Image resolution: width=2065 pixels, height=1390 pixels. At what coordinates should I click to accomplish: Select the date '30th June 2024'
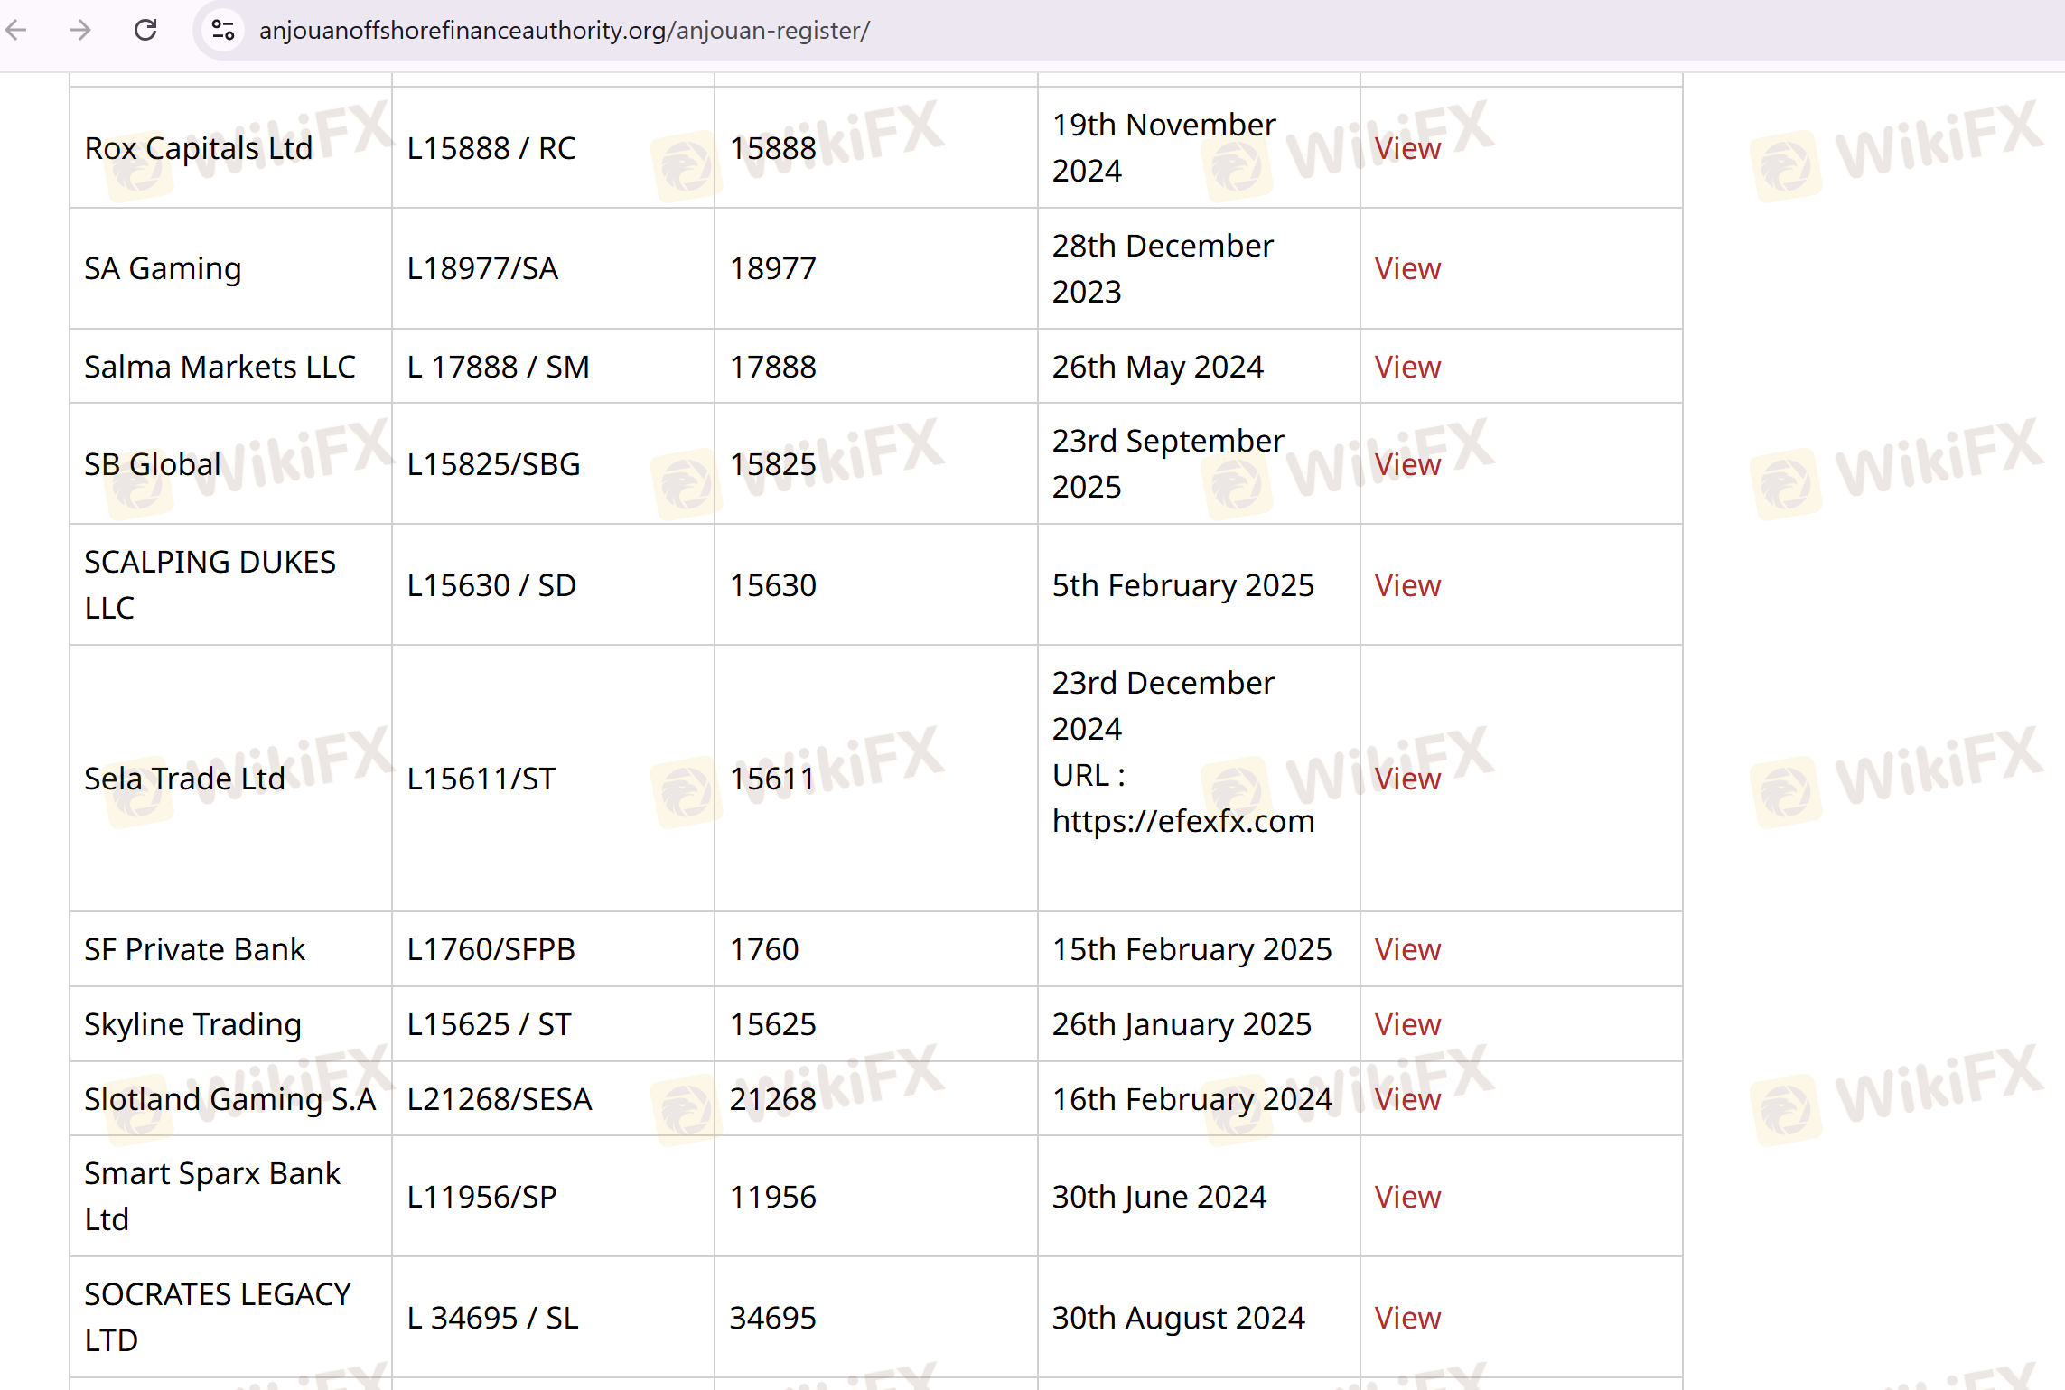pos(1160,1197)
